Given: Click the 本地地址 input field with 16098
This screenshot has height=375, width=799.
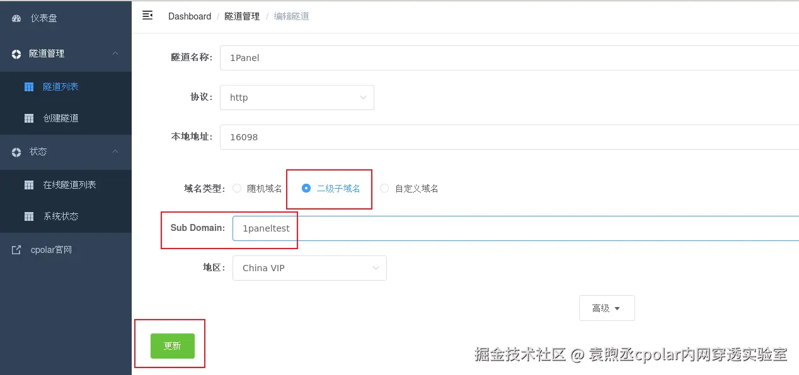Looking at the screenshot, I should (x=509, y=137).
